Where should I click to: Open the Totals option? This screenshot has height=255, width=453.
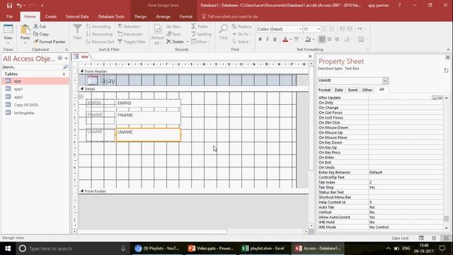pos(200,26)
